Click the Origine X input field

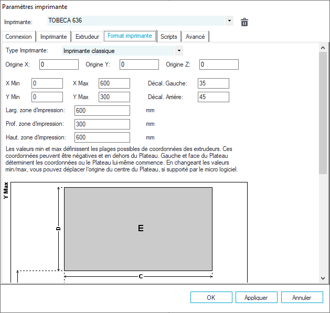point(59,64)
